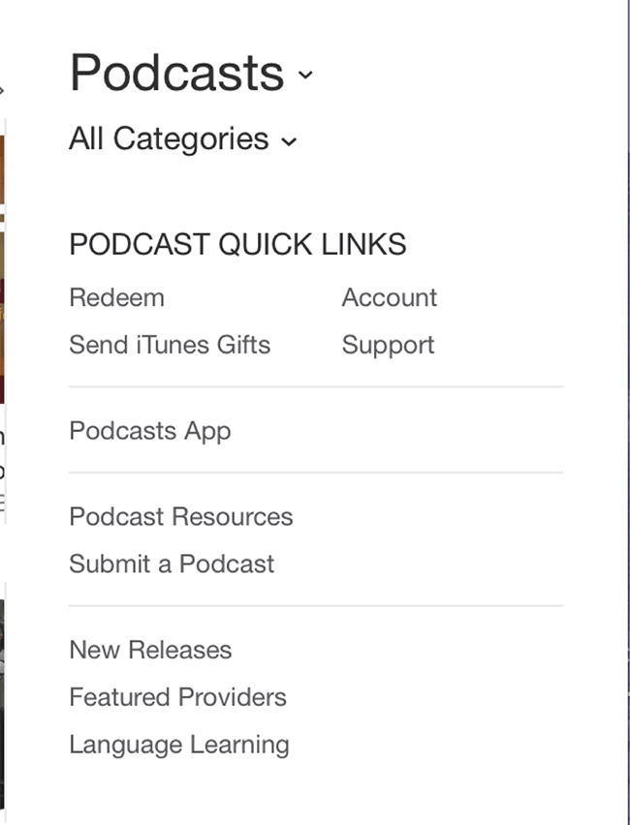Select Send iTunes Gifts
This screenshot has width=630, height=825.
point(170,345)
